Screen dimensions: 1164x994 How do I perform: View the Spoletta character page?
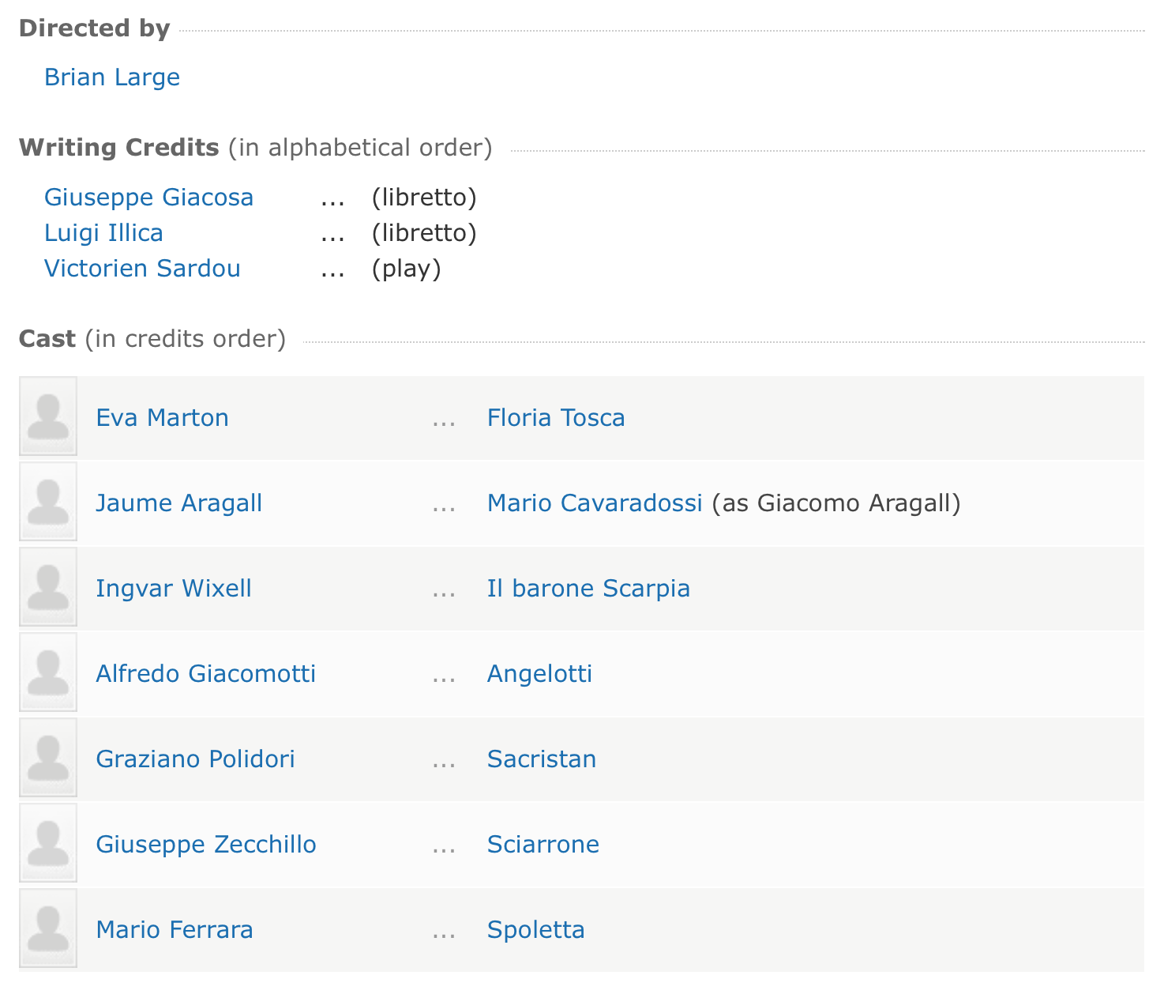point(536,929)
